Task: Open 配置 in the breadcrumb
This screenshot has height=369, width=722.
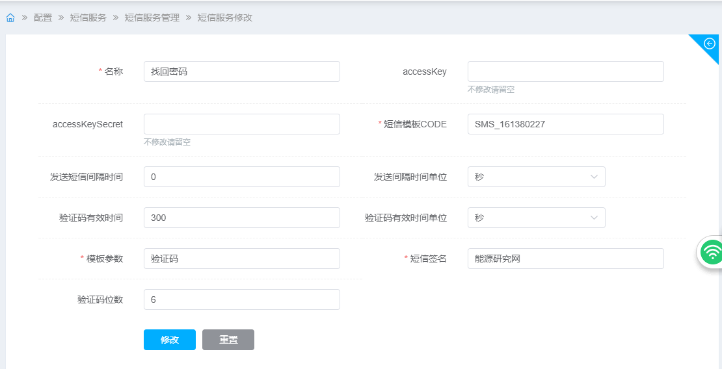Action: [x=43, y=18]
